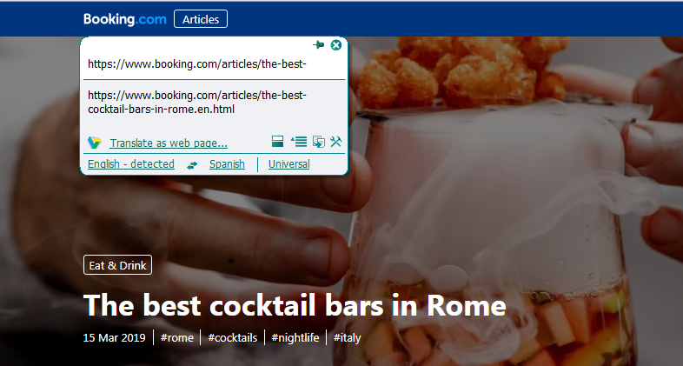Click the translation service logo icon
The image size is (683, 366).
[x=94, y=143]
